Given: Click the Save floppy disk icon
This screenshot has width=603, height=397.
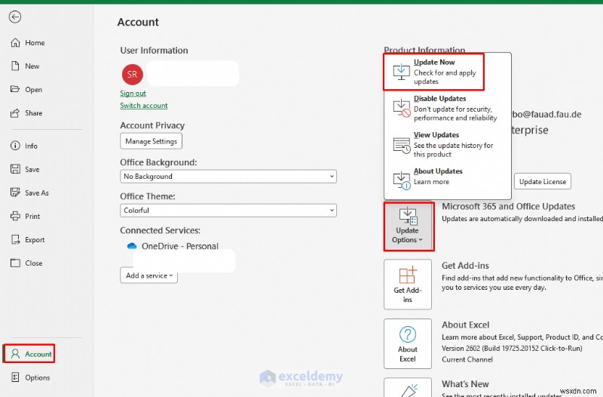Looking at the screenshot, I should pyautogui.click(x=15, y=169).
